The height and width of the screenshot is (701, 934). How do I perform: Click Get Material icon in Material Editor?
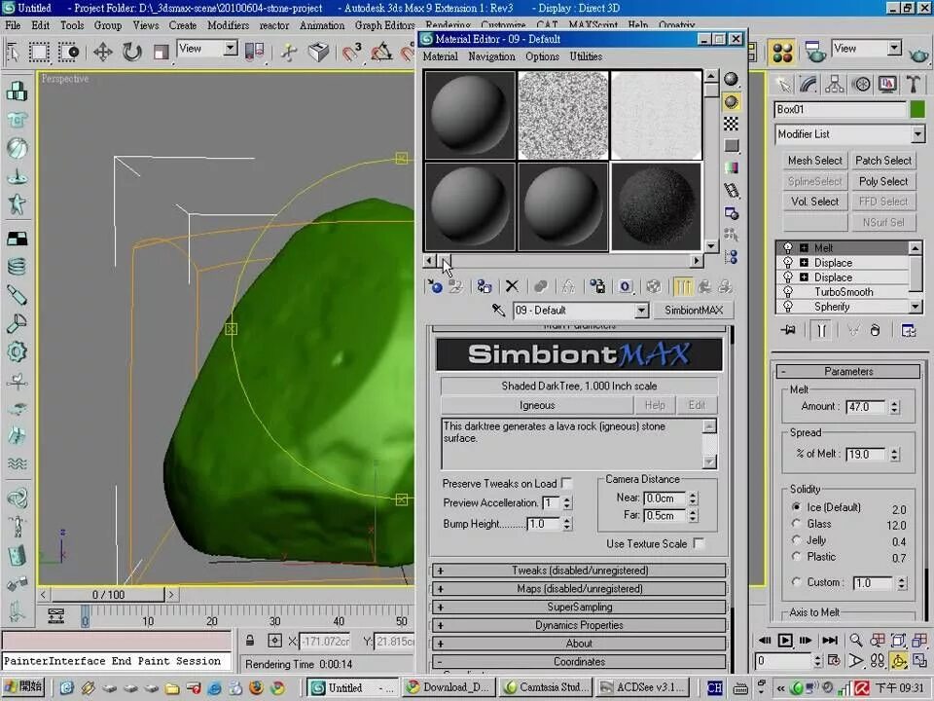[434, 286]
